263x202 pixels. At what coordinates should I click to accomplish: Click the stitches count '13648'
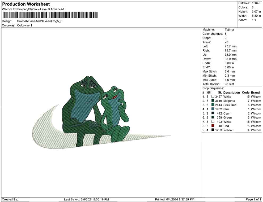256,3
